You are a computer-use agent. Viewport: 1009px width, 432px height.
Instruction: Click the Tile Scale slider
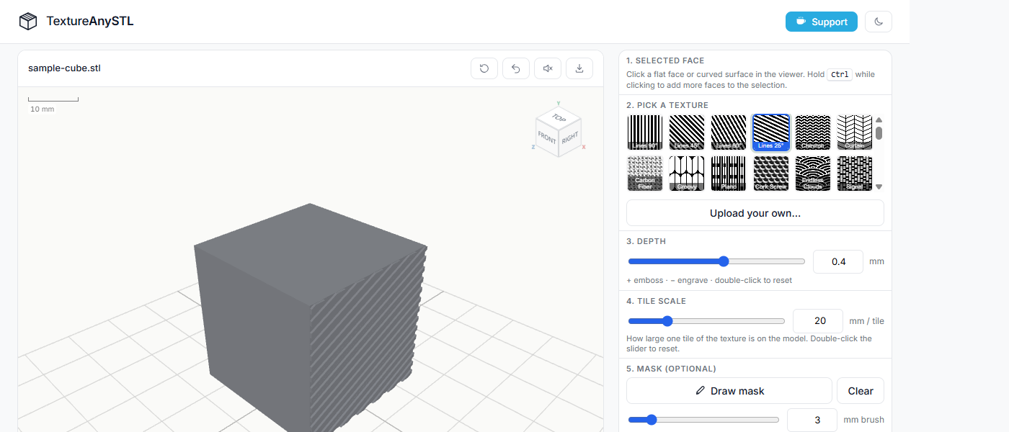[x=706, y=321]
